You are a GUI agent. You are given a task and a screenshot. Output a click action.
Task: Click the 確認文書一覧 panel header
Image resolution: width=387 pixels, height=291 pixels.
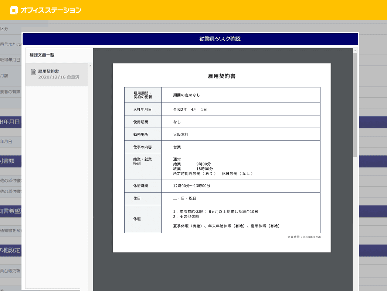click(x=42, y=55)
